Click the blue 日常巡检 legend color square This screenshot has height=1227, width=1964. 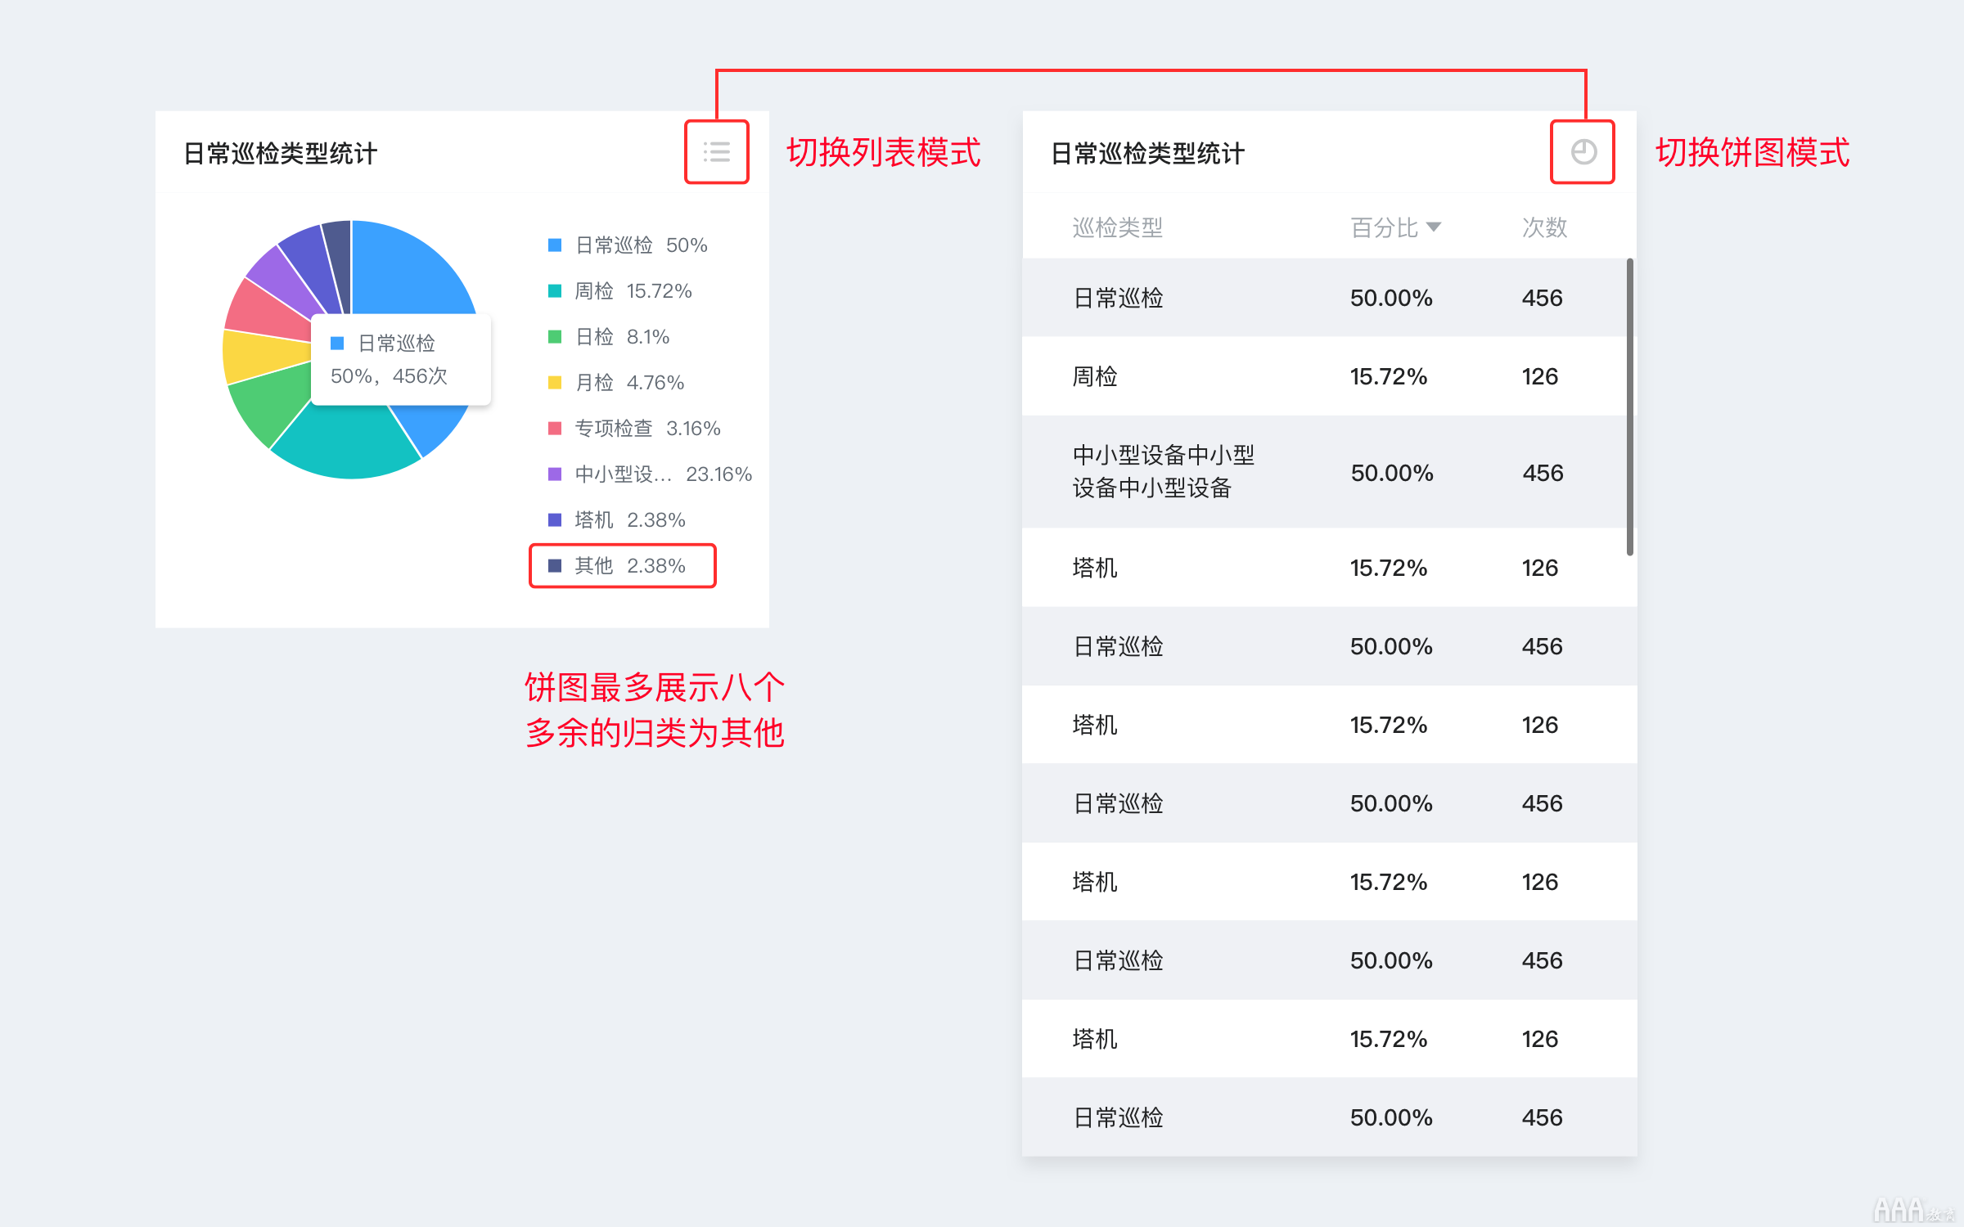[555, 245]
